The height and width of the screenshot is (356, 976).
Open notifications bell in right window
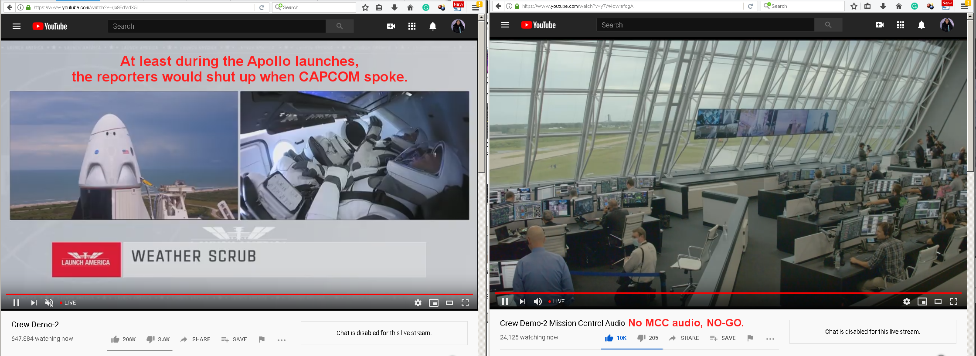tap(922, 25)
